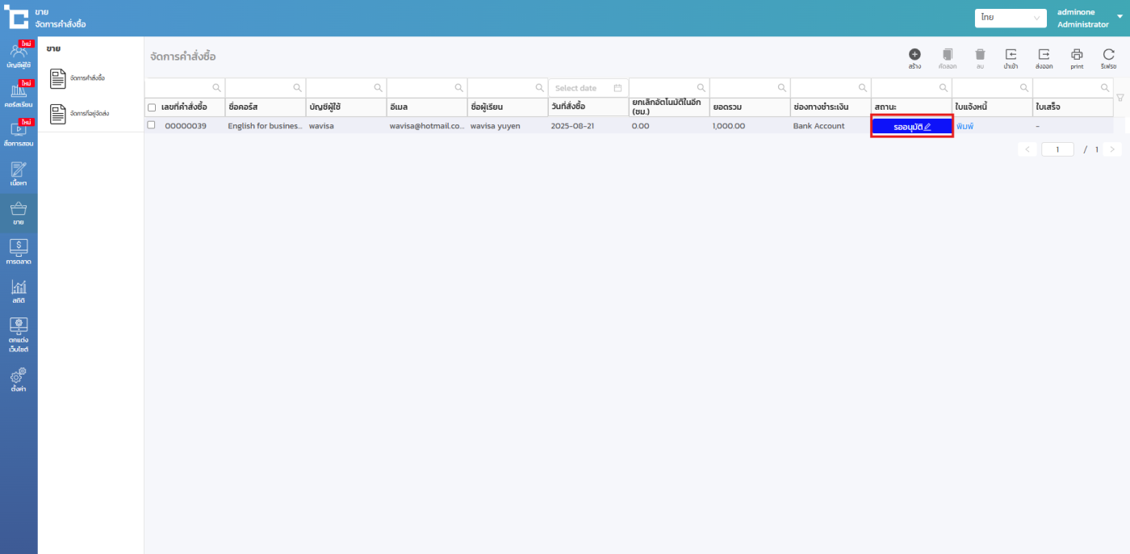Expand the adminone Administrator account menu
This screenshot has width=1130, height=554.
1119,17
